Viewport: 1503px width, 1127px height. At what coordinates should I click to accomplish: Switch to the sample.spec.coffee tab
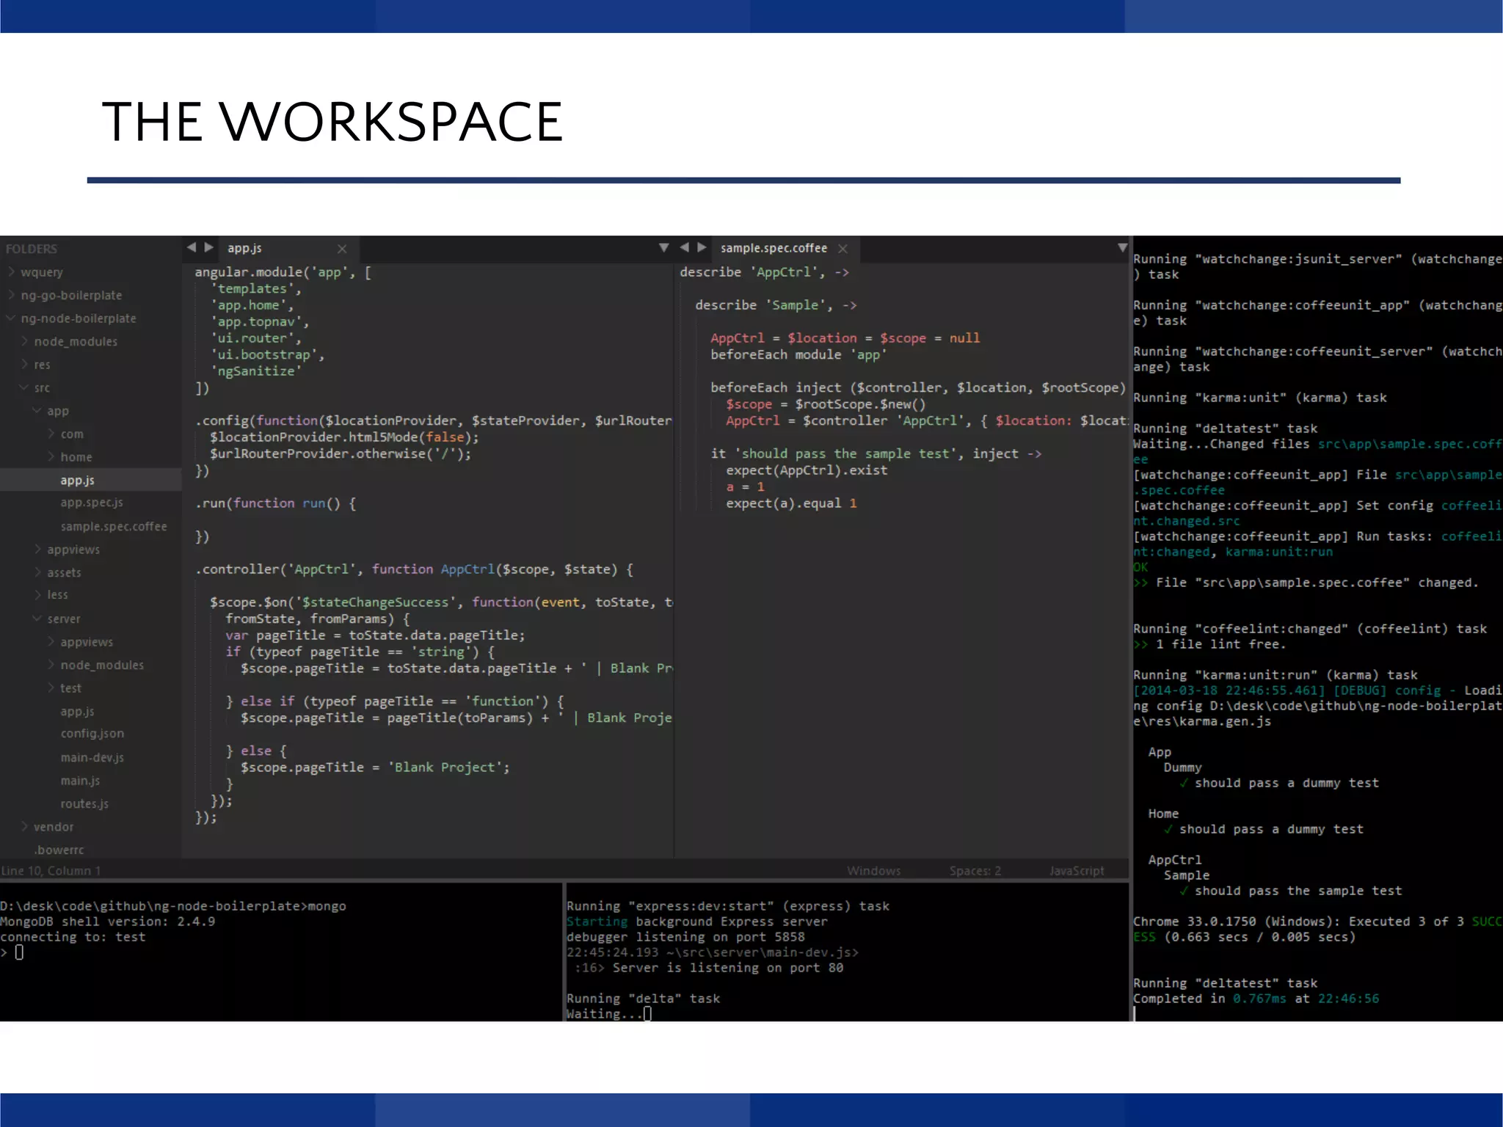[x=773, y=248]
